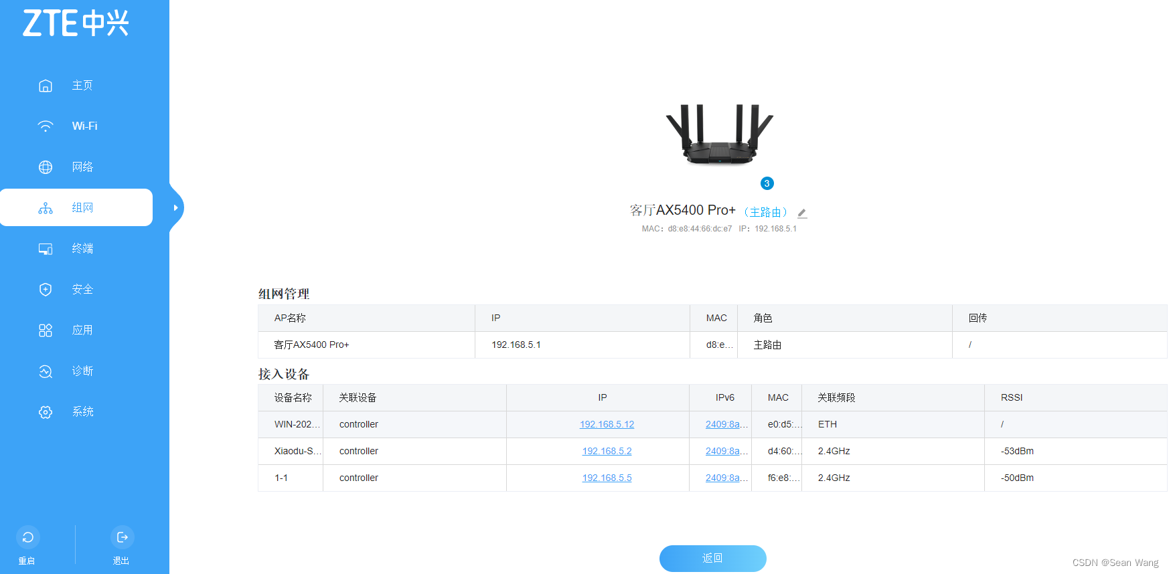Click the 退出 label
The image size is (1169, 574).
click(x=121, y=561)
